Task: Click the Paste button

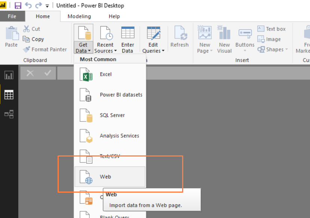Action: (x=12, y=37)
